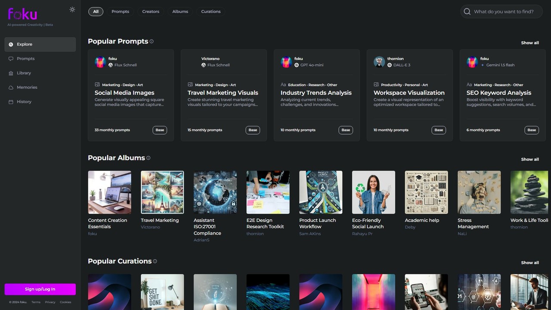Open Eco-Friendly Social Launch album thumbnail
Screen dimensions: 551x310
click(374, 192)
